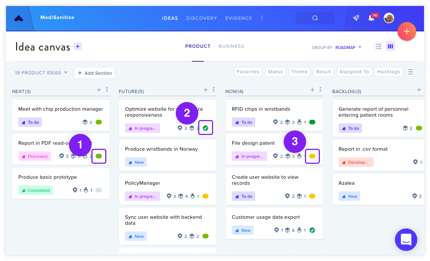
Task: Click the plus next to Idea canvas
Action: click(x=78, y=46)
